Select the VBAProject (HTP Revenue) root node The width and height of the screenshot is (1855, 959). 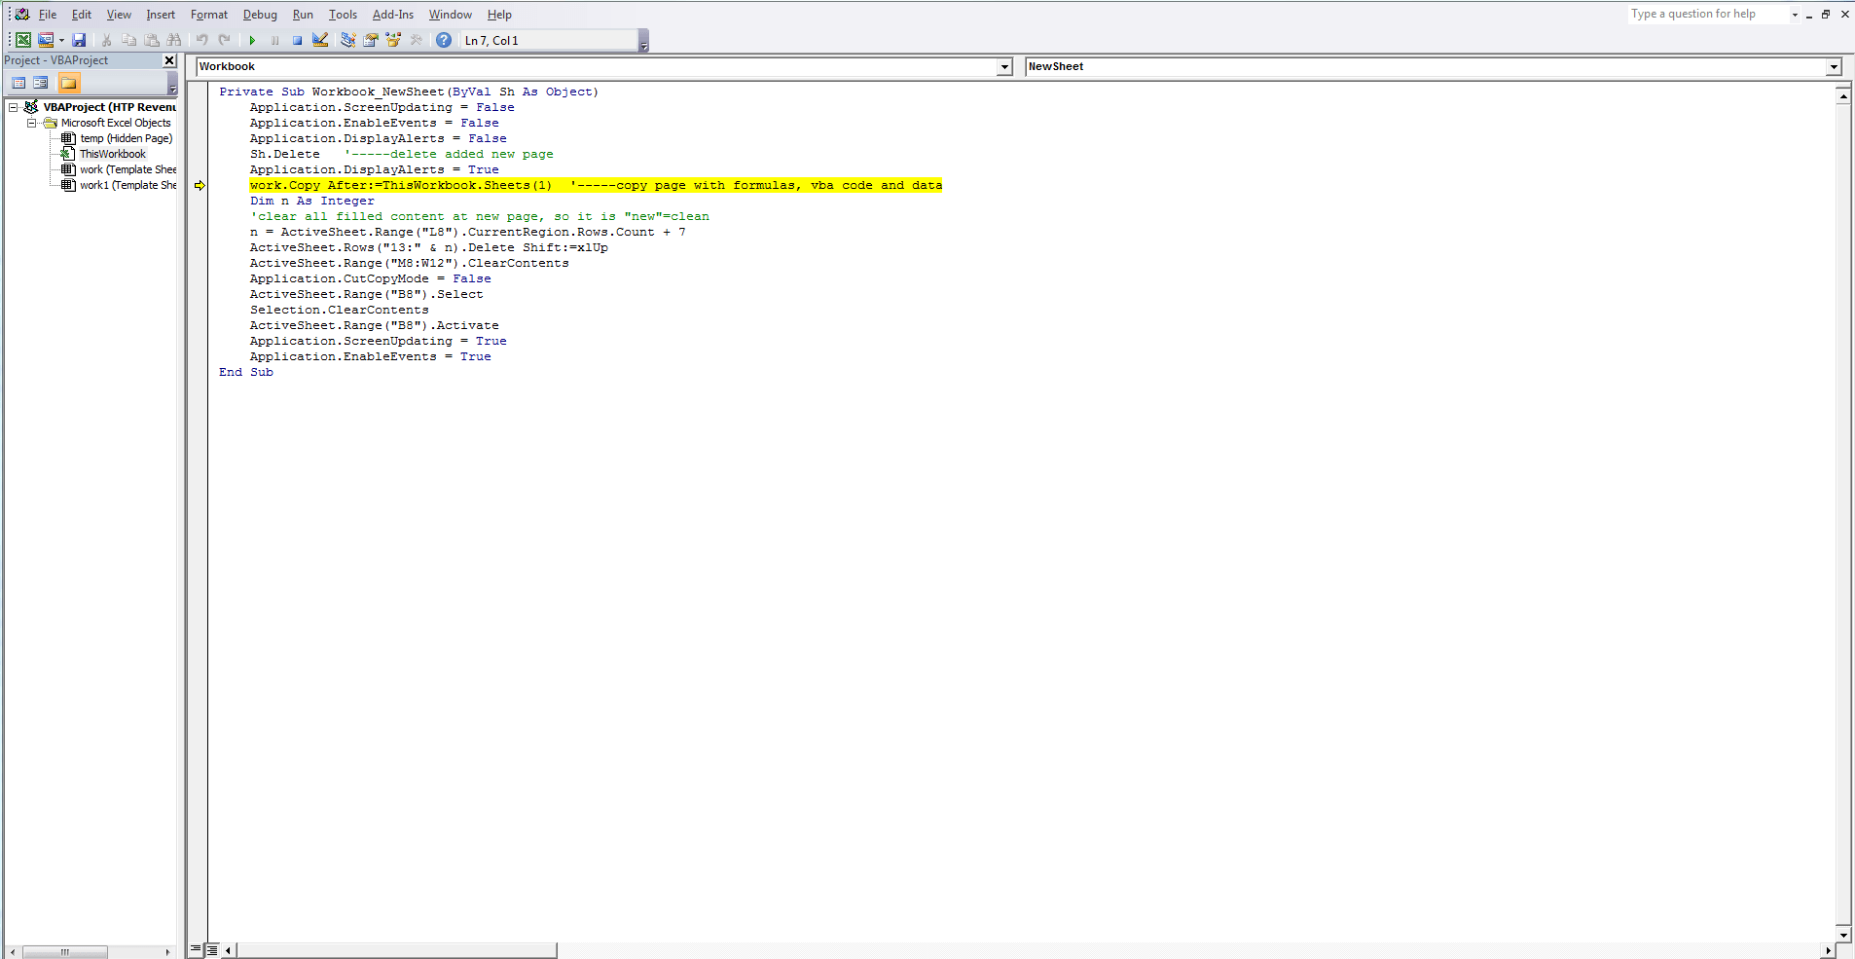pyautogui.click(x=110, y=107)
